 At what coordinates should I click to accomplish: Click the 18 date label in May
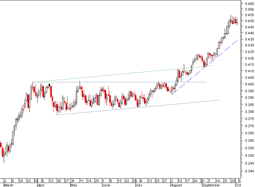click(89, 181)
